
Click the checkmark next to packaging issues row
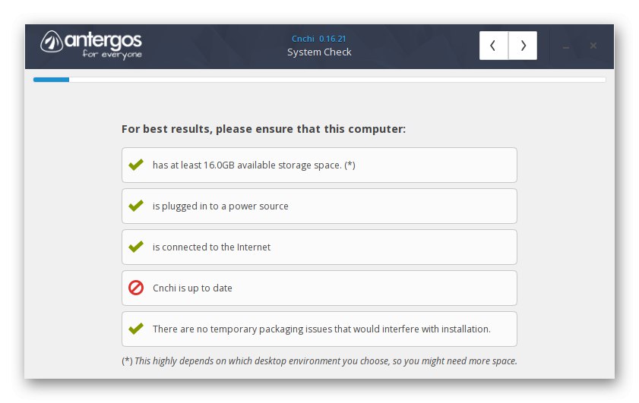[x=136, y=329]
